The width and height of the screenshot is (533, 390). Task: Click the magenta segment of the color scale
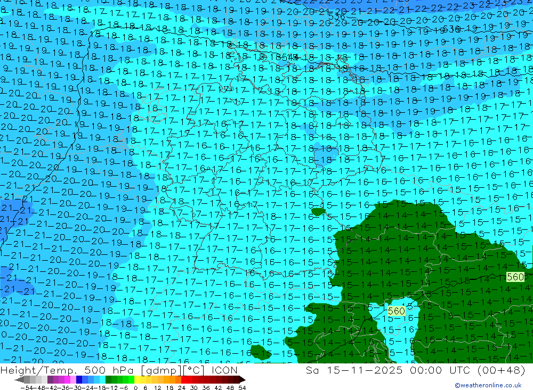67,380
